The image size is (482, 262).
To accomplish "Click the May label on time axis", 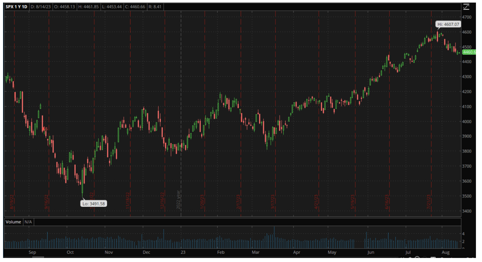I will (x=332, y=252).
